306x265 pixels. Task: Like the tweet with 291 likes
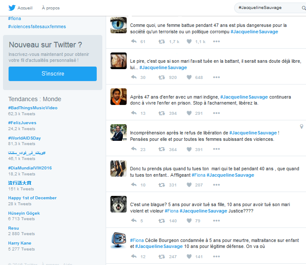pos(189,113)
